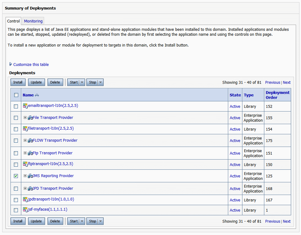Click the top Update button
The height and width of the screenshot is (235, 301).
(x=36, y=82)
